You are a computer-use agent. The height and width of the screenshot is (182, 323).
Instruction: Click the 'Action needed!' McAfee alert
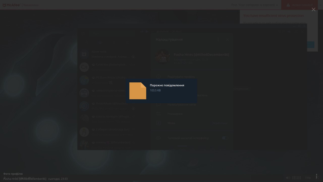click(x=300, y=5)
